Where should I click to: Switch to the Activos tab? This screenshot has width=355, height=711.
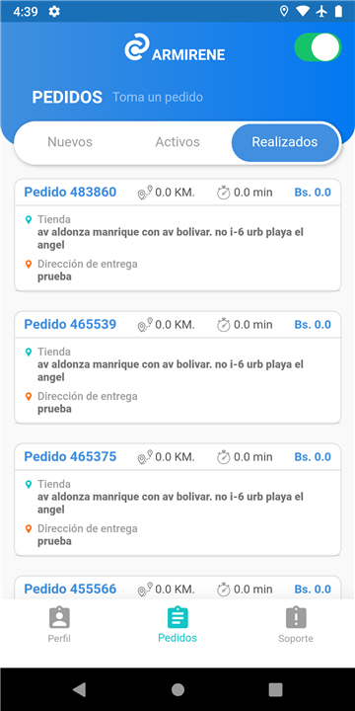[177, 142]
